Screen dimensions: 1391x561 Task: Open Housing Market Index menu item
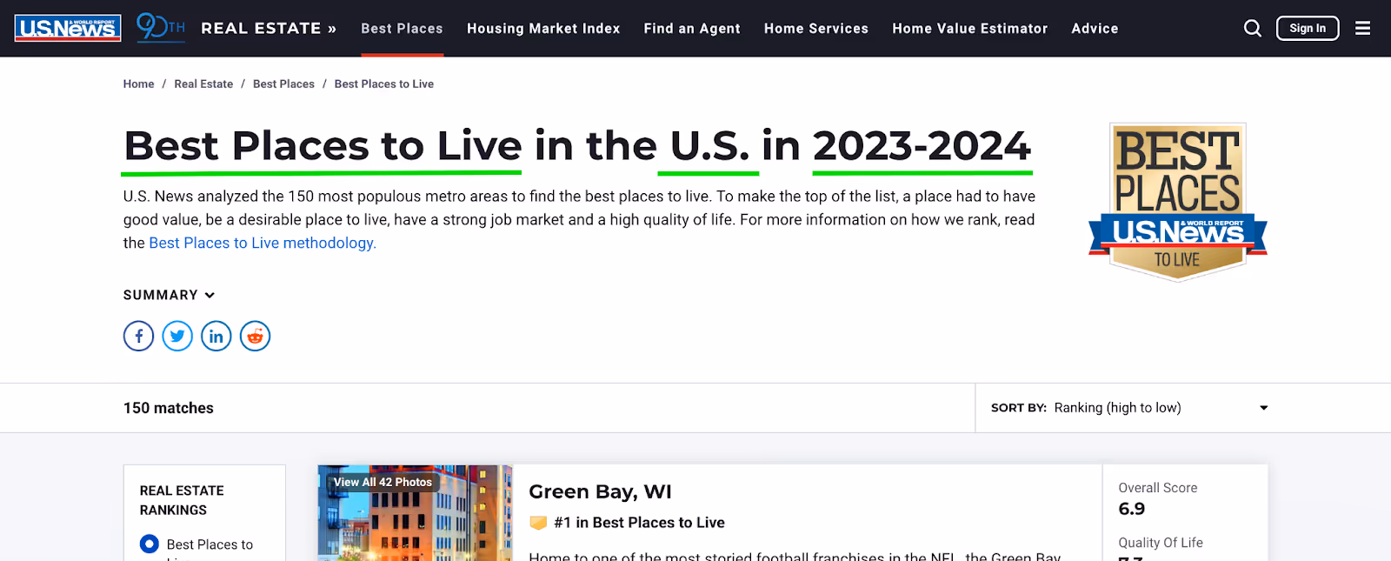(543, 29)
